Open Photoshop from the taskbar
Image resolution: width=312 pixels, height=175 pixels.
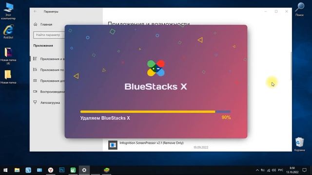pos(62,170)
